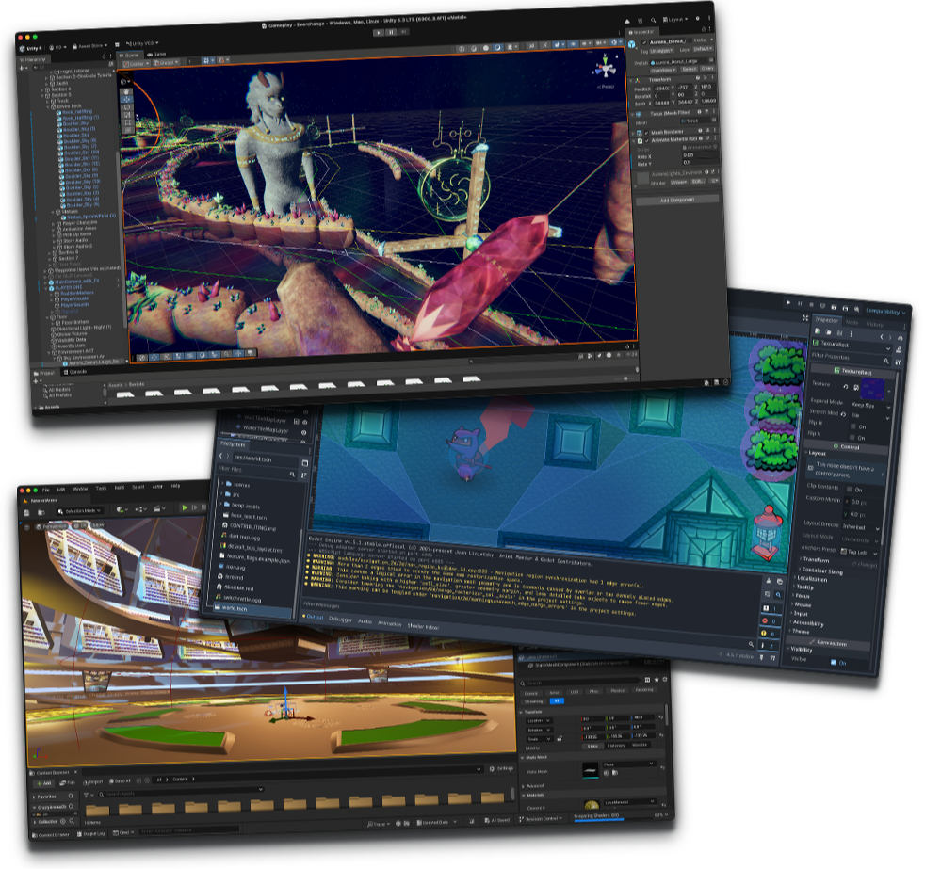Select the Hand view tool in Unity scene
Viewport: 925px width, 869px height.
(126, 91)
